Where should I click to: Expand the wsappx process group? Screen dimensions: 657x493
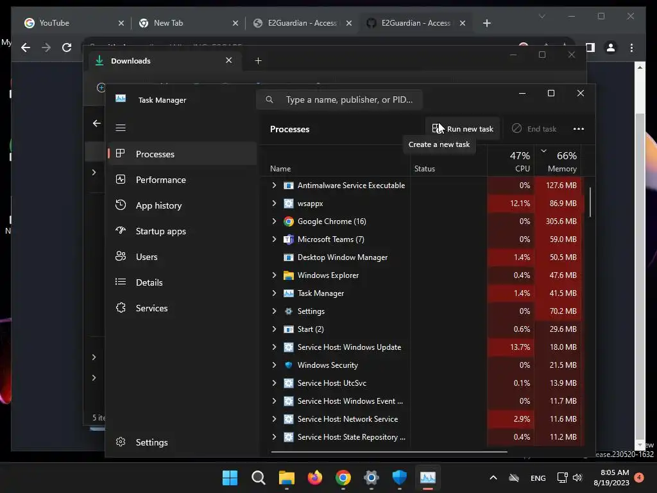tap(274, 203)
